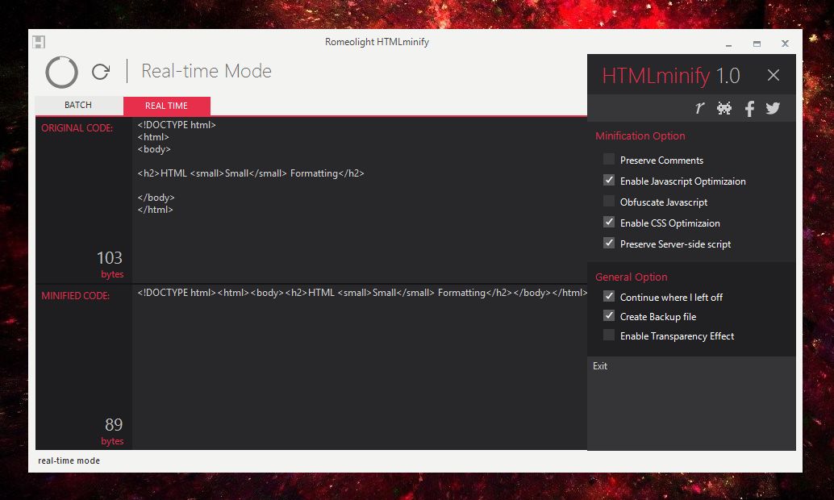Close the HTMLminify 1.0 options panel
This screenshot has width=834, height=500.
[x=774, y=75]
